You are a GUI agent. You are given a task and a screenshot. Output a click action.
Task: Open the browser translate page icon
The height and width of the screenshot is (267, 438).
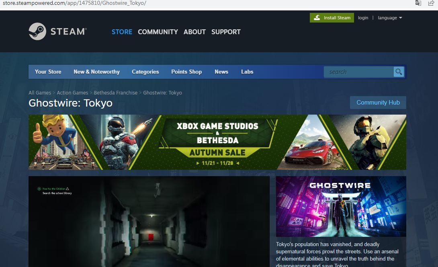418,3
